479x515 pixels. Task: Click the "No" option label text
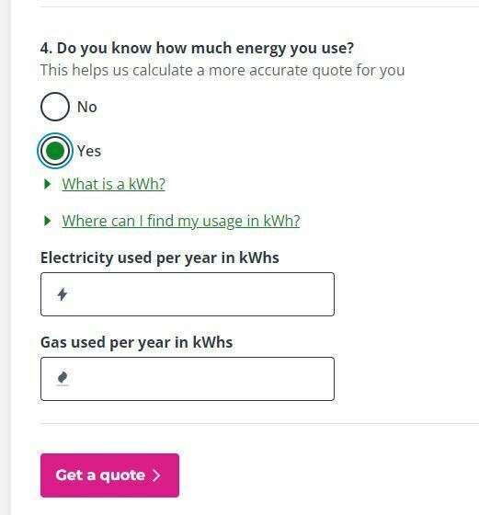point(87,107)
